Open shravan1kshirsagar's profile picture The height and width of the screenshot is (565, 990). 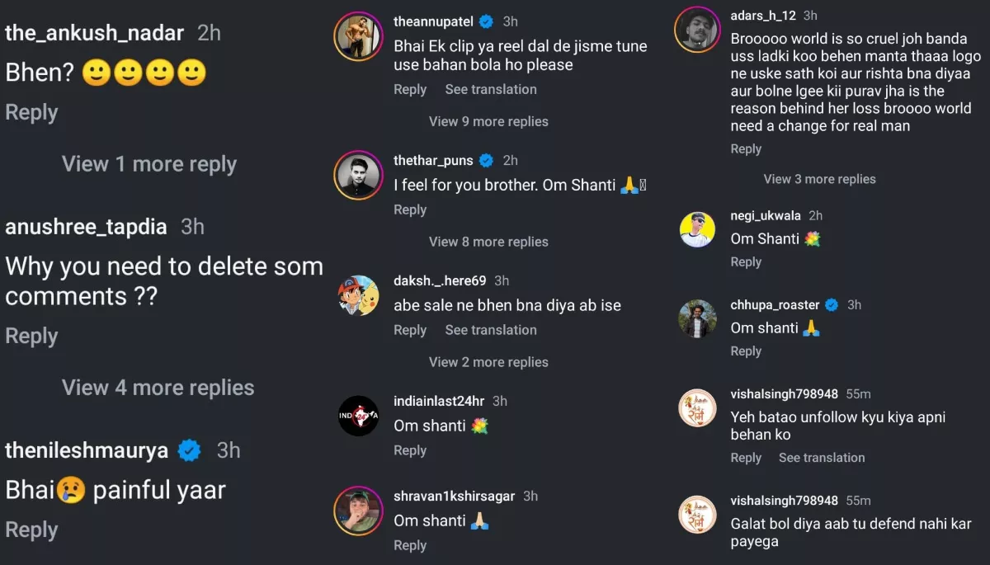[x=356, y=511]
